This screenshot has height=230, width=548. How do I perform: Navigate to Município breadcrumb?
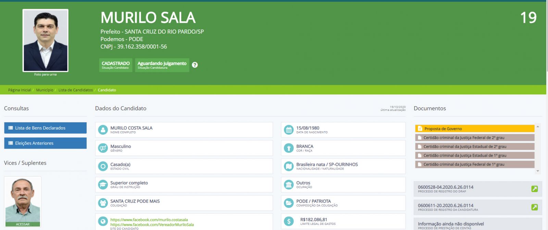point(45,90)
